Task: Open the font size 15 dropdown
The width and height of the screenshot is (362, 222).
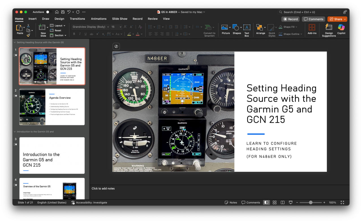Action: [x=120, y=27]
